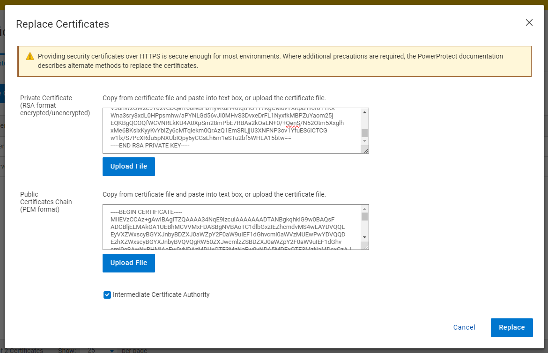The image size is (548, 353).
Task: Click the Cancel link
Action: [464, 327]
